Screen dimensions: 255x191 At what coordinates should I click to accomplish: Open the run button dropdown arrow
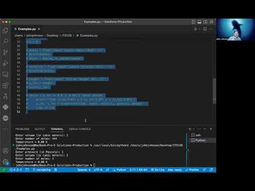200,29
